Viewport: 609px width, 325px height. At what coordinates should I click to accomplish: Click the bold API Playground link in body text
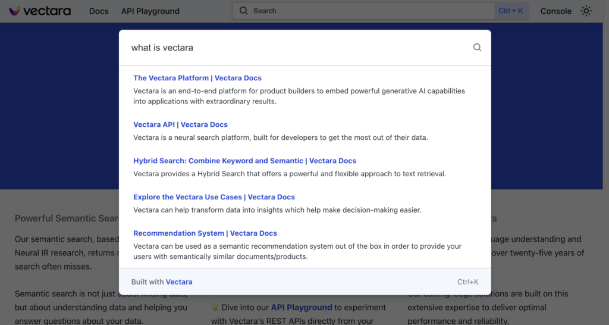(x=302, y=307)
